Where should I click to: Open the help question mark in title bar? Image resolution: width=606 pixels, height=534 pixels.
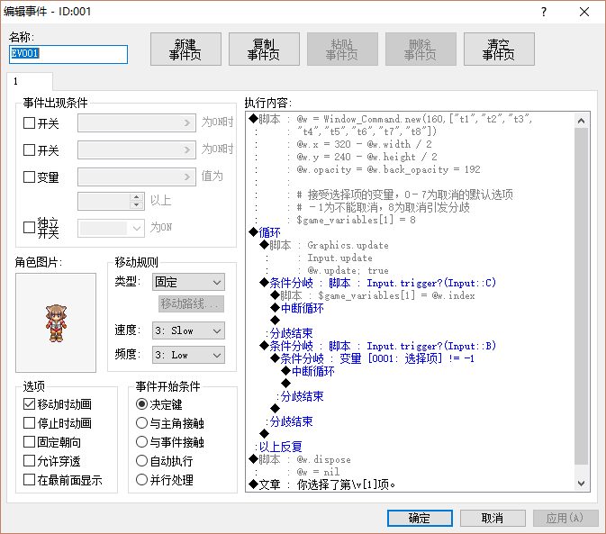(544, 12)
